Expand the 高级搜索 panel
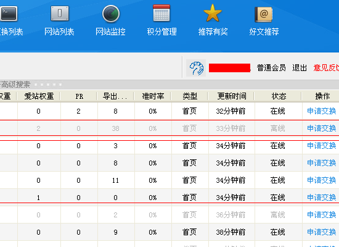339x247 pixels. pos(15,85)
